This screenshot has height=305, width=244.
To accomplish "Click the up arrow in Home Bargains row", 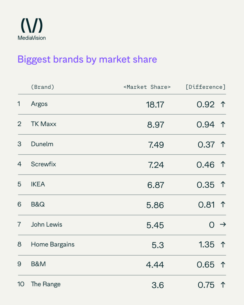I will point(223,245).
